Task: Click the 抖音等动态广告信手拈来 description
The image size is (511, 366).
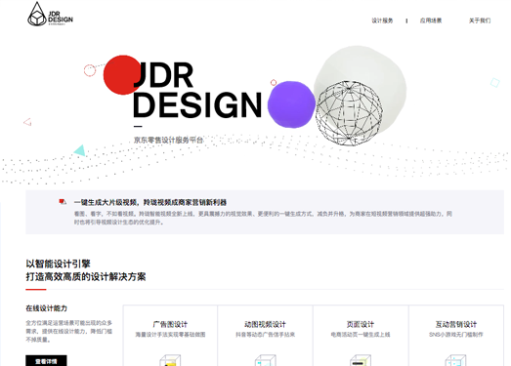Action: [266, 335]
